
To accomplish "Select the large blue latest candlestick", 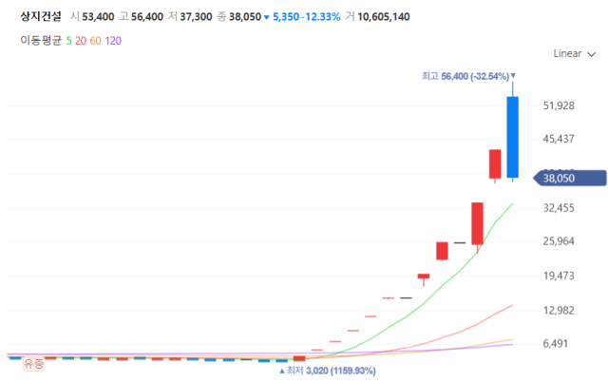I will click(x=512, y=138).
